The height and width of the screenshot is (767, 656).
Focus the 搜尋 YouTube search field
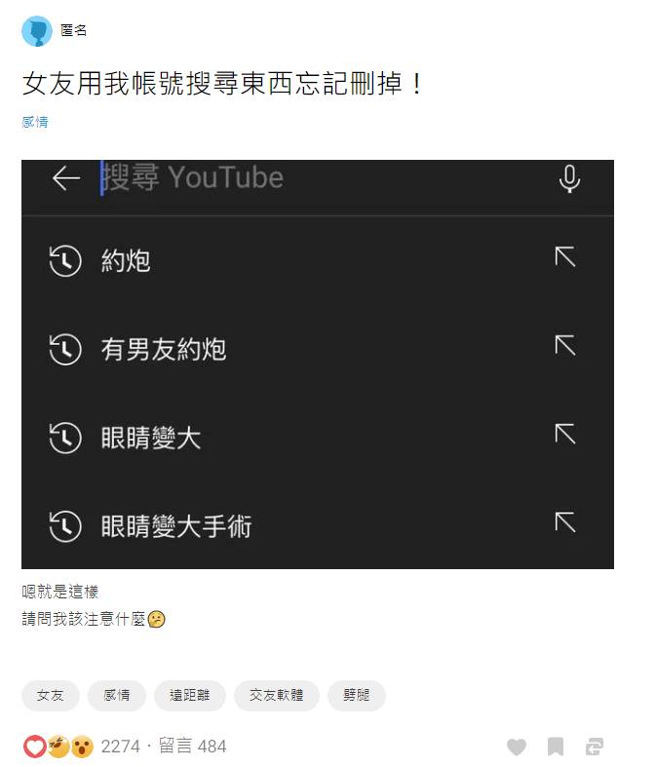pyautogui.click(x=323, y=177)
